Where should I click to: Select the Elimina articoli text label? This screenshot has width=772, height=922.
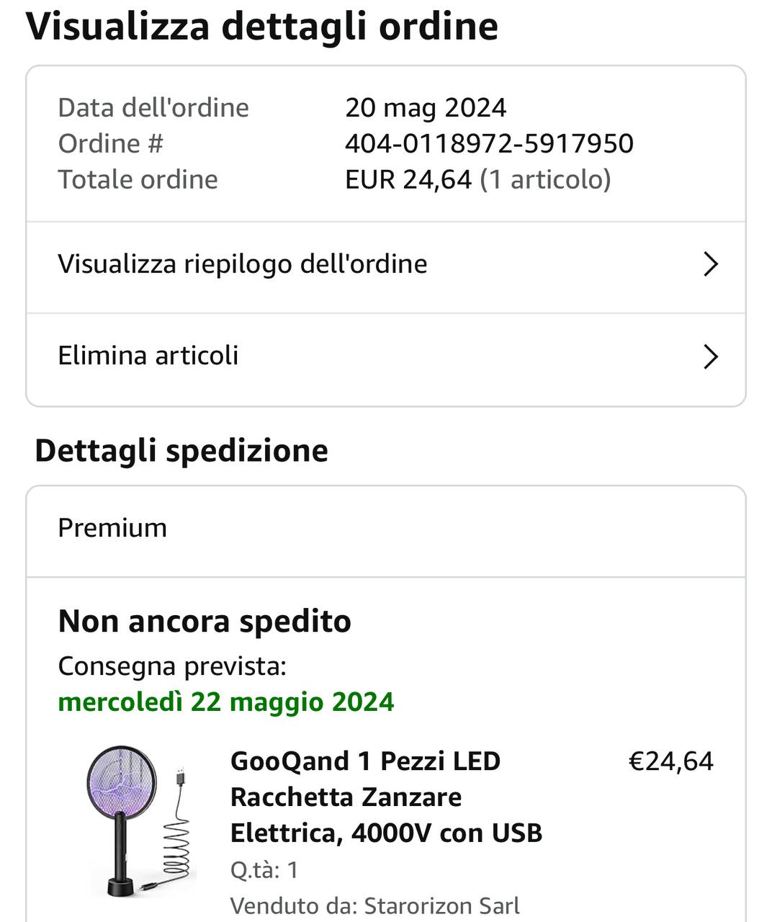click(148, 356)
